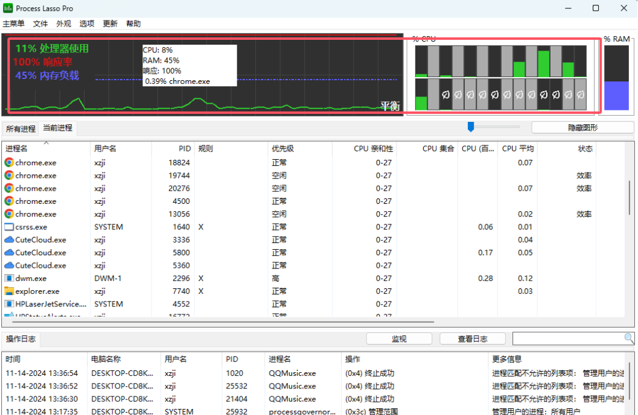Click the dwm.exe process icon

(9, 278)
